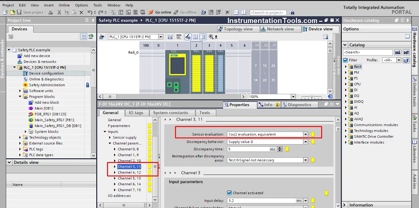The image size is (419, 208).
Task: Click the Upload from device icon
Action: pos(128,12)
